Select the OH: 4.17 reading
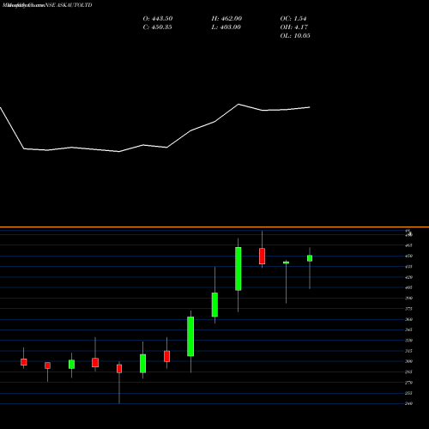This screenshot has height=429, width=429. tap(293, 27)
